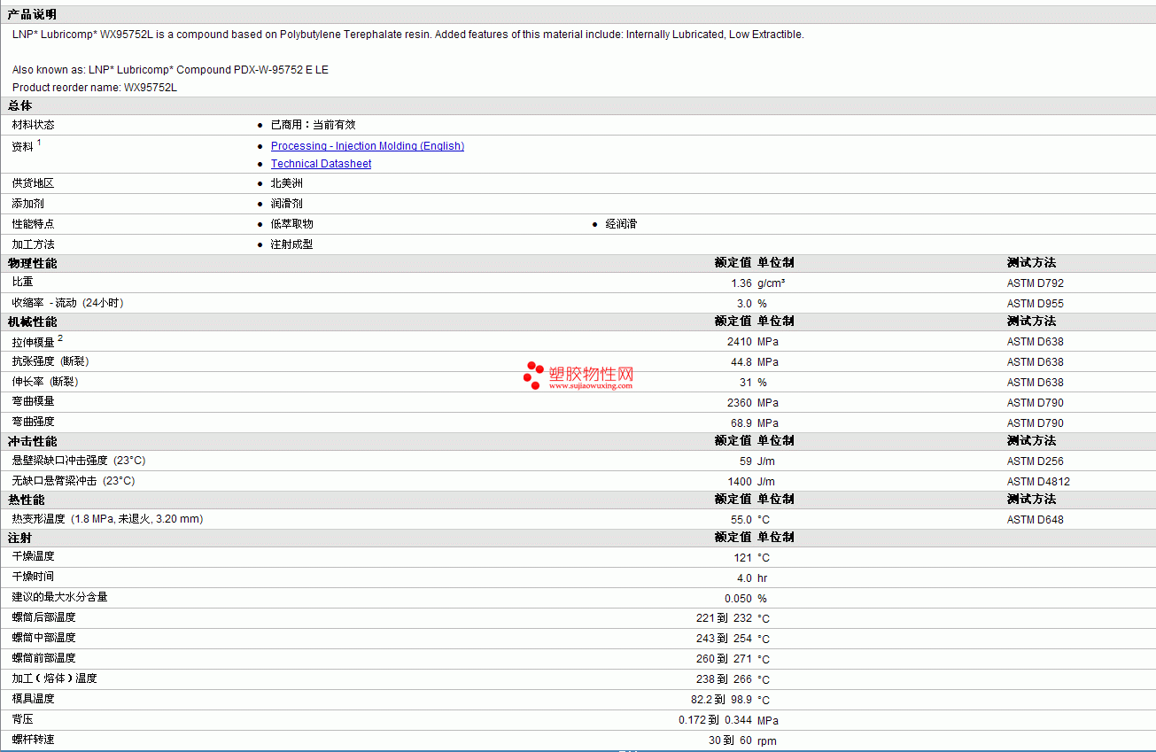Screen dimensions: 1156x752
Task: Click ASTM D4812 test method
Action: click(1038, 482)
